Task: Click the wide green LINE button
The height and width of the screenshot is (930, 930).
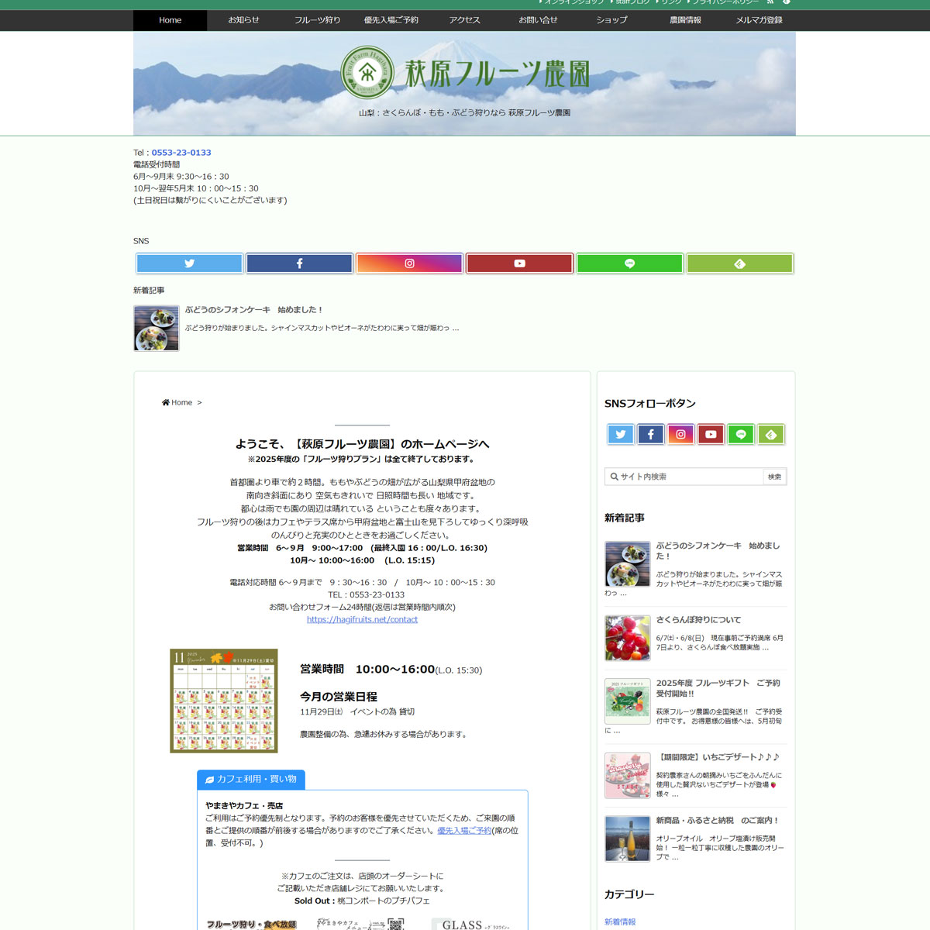Action: coord(629,263)
